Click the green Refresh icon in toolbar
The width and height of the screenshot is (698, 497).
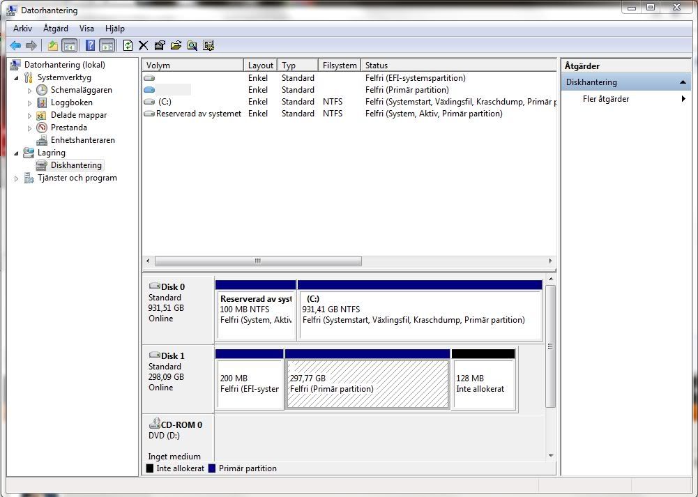(128, 46)
